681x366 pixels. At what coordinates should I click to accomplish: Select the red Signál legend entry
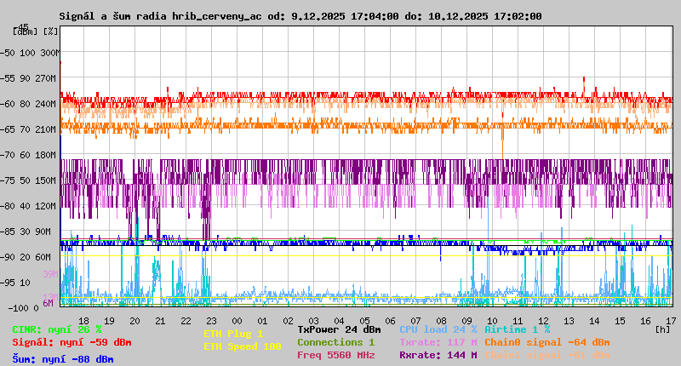pos(72,342)
